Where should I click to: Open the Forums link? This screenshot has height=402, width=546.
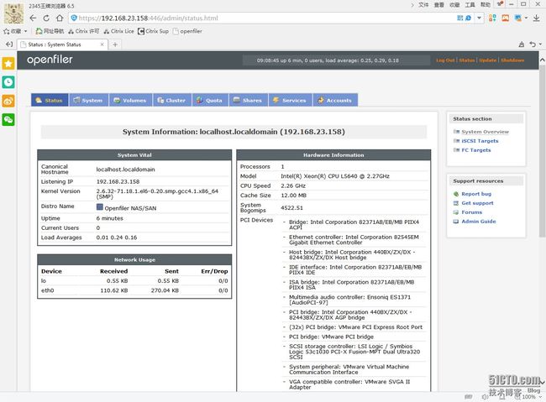click(472, 212)
